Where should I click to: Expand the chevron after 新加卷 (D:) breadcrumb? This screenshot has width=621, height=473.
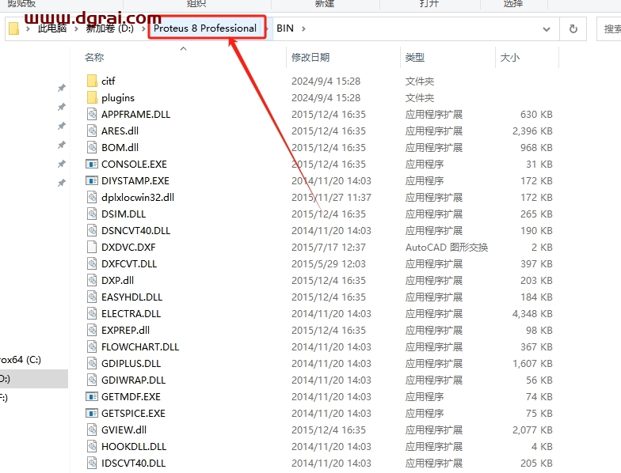click(143, 28)
